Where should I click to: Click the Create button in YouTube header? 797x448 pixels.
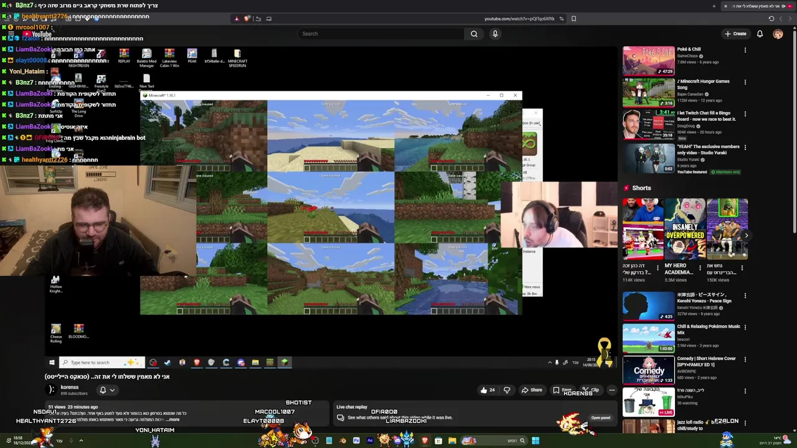tap(735, 34)
